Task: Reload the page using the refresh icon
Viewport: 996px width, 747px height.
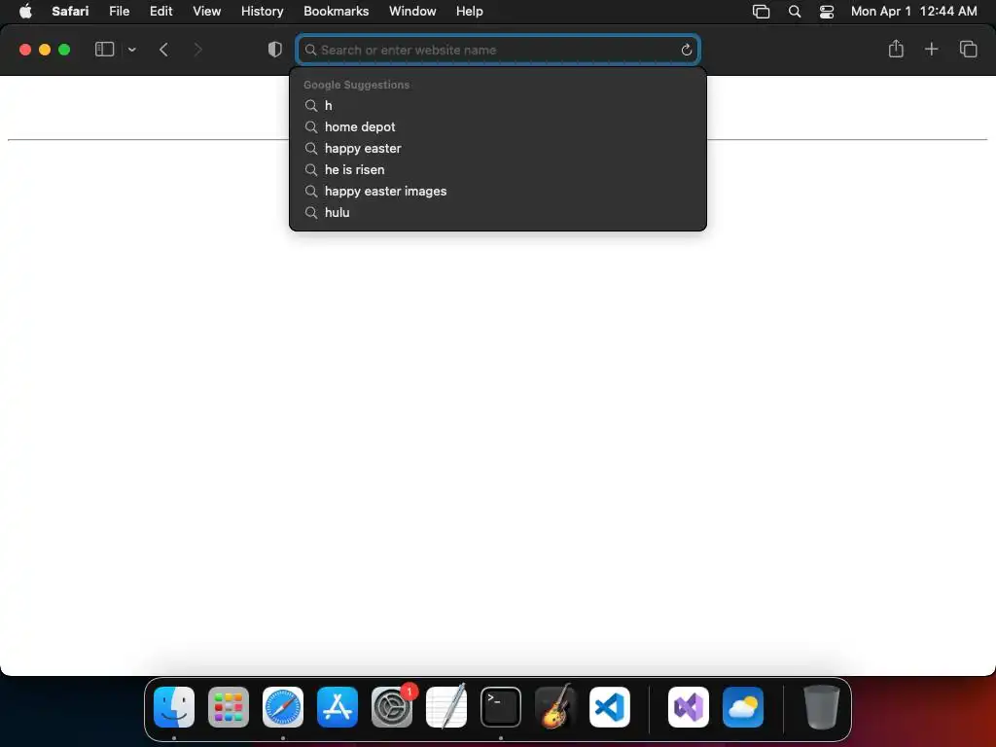Action: tap(686, 50)
